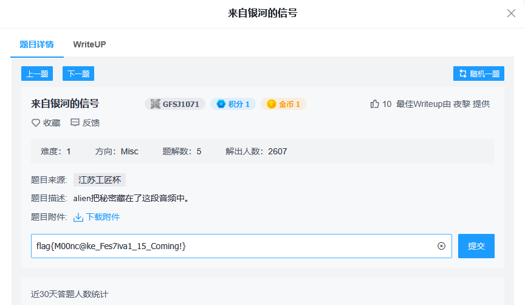Submit the flag with 提交 button
Screen dimensions: 525x305
point(476,246)
